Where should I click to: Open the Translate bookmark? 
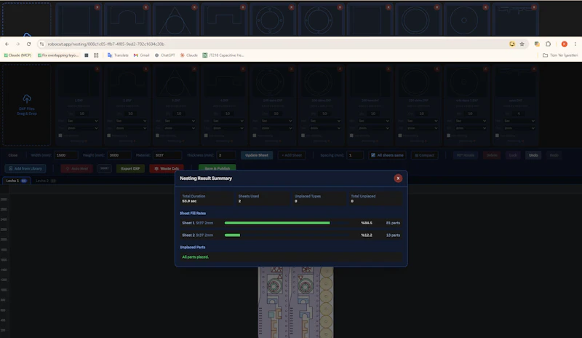(x=118, y=55)
